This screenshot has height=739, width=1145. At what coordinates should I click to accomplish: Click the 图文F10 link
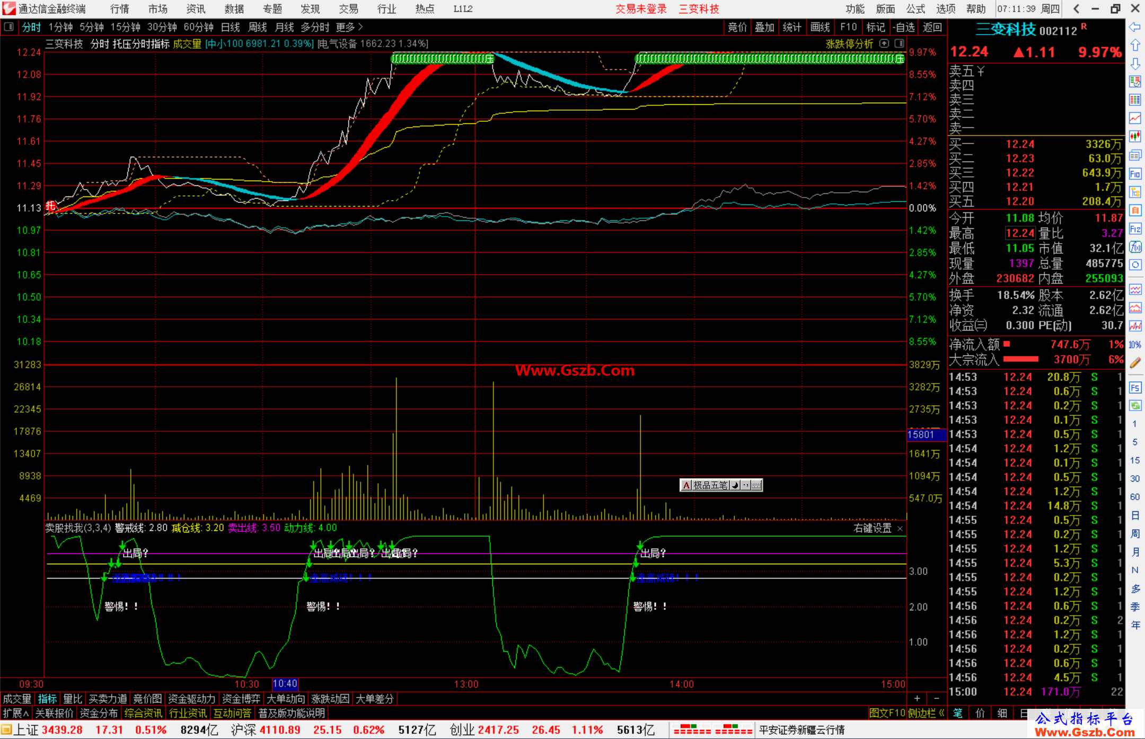[x=887, y=713]
